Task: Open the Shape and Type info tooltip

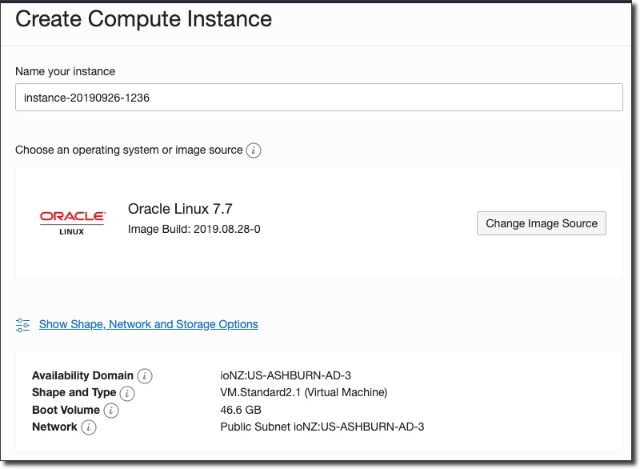Action: pyautogui.click(x=127, y=393)
